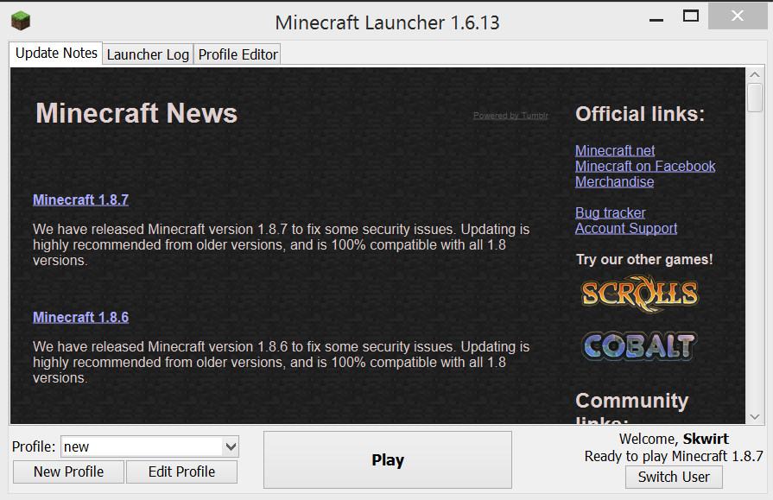Screen dimensions: 773x500
Task: Click the Ready to play Minecraft 1.8.7 text
Action: [x=674, y=456]
